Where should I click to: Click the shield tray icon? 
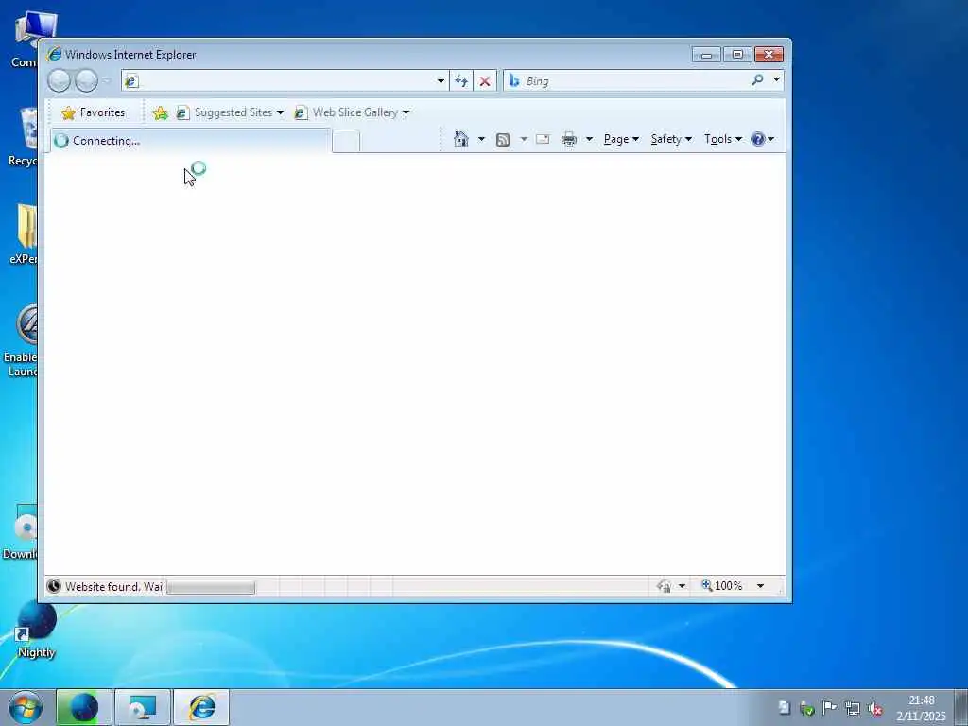pos(806,709)
